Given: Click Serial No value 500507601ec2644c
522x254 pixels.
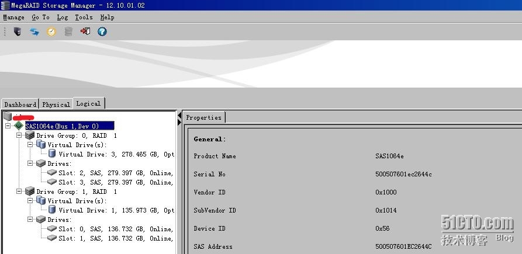Looking at the screenshot, I should tap(403, 174).
